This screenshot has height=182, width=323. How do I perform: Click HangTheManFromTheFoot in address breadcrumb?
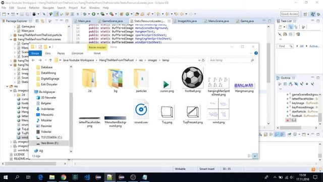[117, 60]
